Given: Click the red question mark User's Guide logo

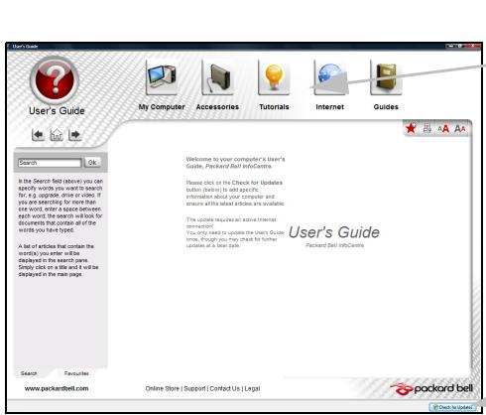Looking at the screenshot, I should (x=55, y=80).
